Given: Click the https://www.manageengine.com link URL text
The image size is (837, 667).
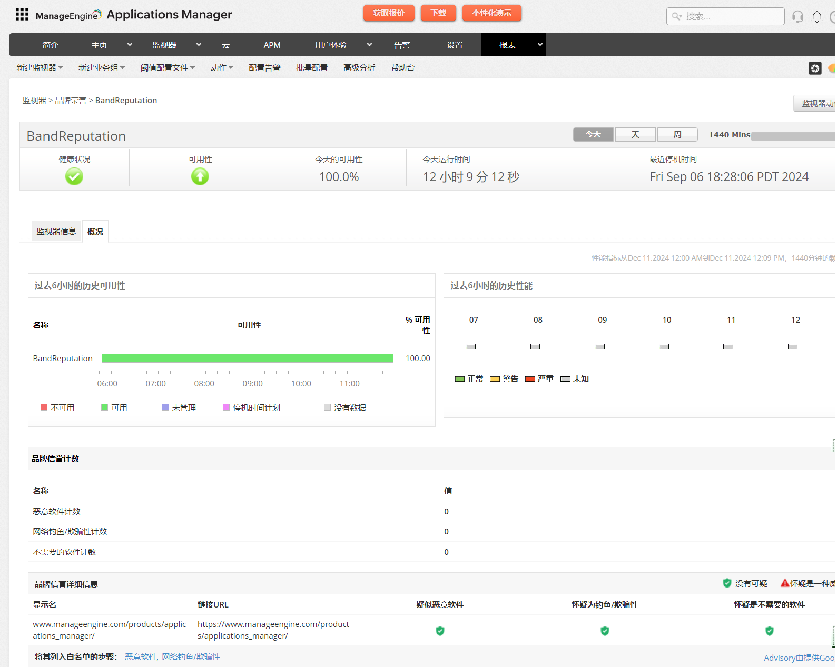Looking at the screenshot, I should (273, 630).
